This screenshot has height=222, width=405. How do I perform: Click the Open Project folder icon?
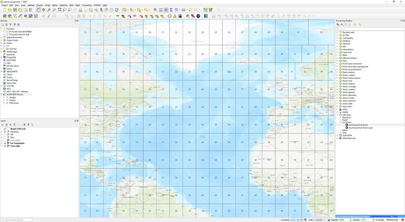pos(10,10)
